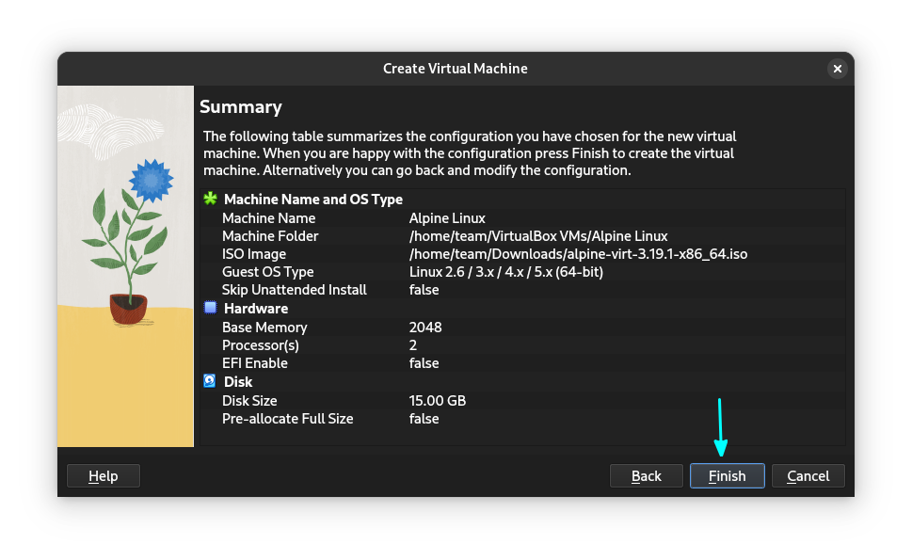The image size is (912, 560).
Task: Click the ISO Image path value
Action: [x=578, y=254]
